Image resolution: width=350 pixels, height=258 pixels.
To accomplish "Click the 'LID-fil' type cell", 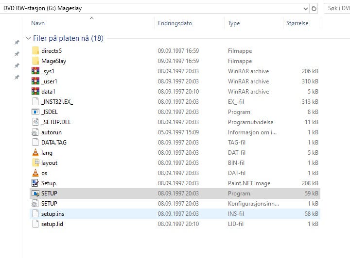I will (x=236, y=224).
